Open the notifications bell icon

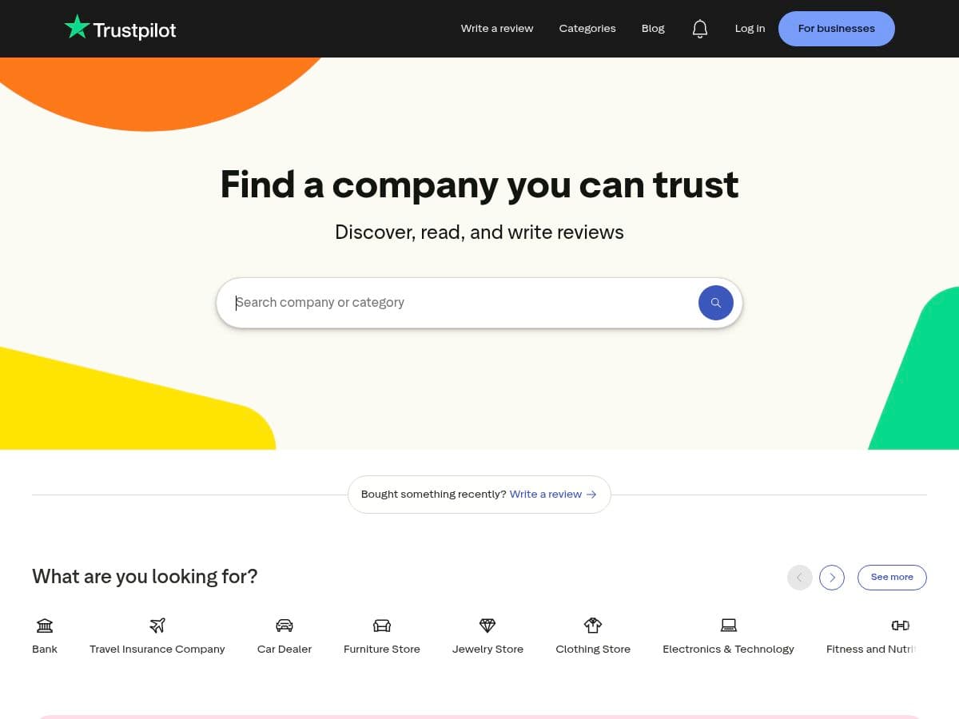click(x=700, y=28)
